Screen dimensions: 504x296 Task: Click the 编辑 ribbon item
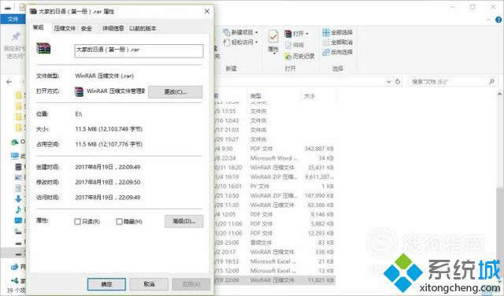click(x=295, y=45)
